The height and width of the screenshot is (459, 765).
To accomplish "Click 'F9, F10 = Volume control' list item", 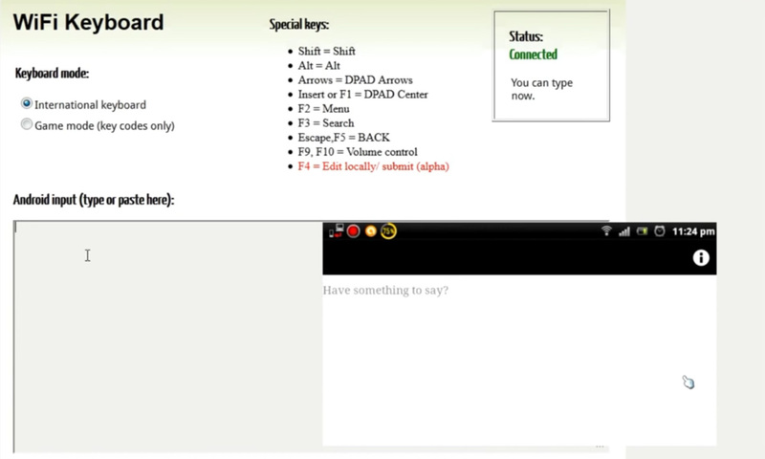I will click(358, 152).
